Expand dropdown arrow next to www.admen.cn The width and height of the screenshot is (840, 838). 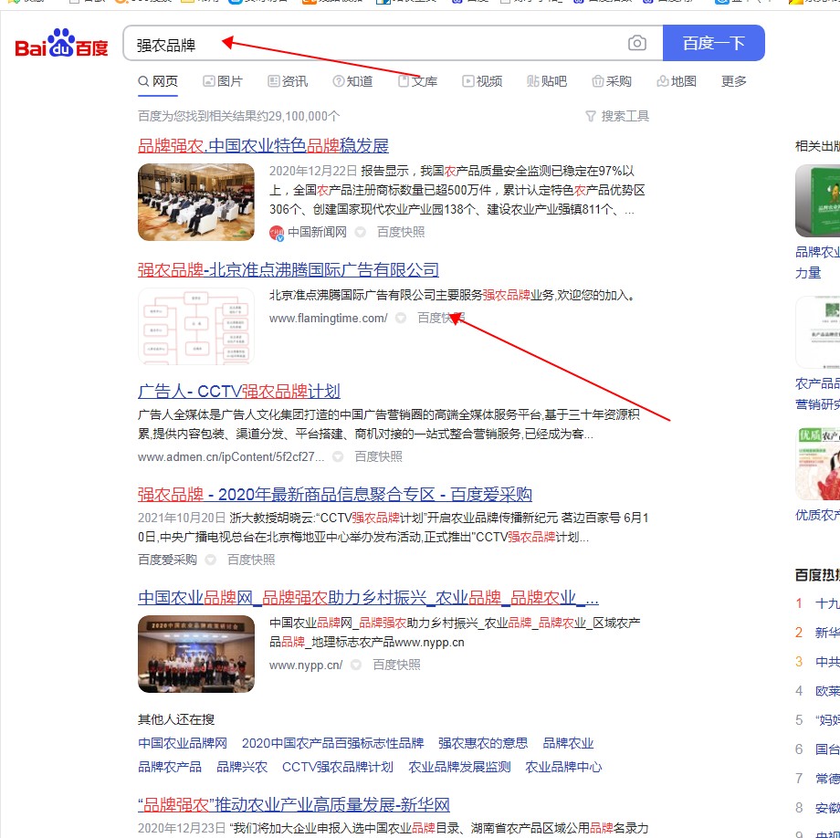pyautogui.click(x=338, y=456)
